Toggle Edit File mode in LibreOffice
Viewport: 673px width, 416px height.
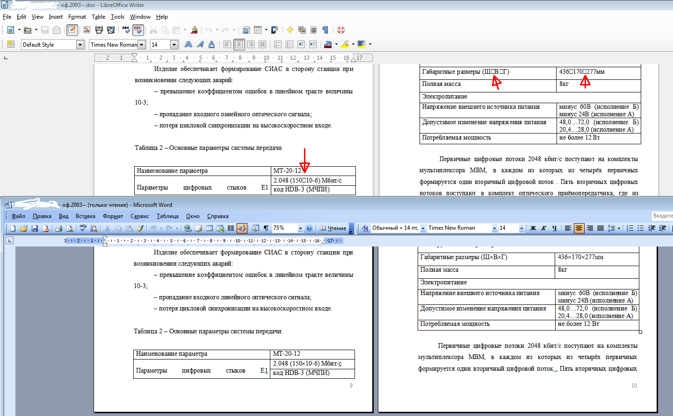coord(72,30)
